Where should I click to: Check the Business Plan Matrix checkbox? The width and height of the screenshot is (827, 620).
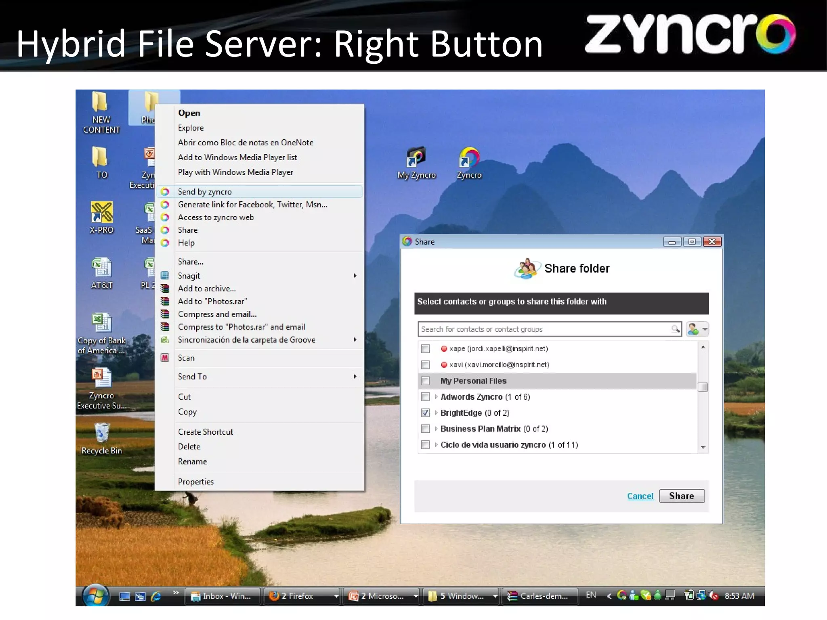pyautogui.click(x=425, y=429)
